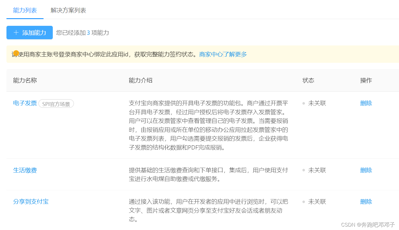Click the warning emoji in the notice banner
This screenshot has height=230, width=399.
click(x=16, y=53)
